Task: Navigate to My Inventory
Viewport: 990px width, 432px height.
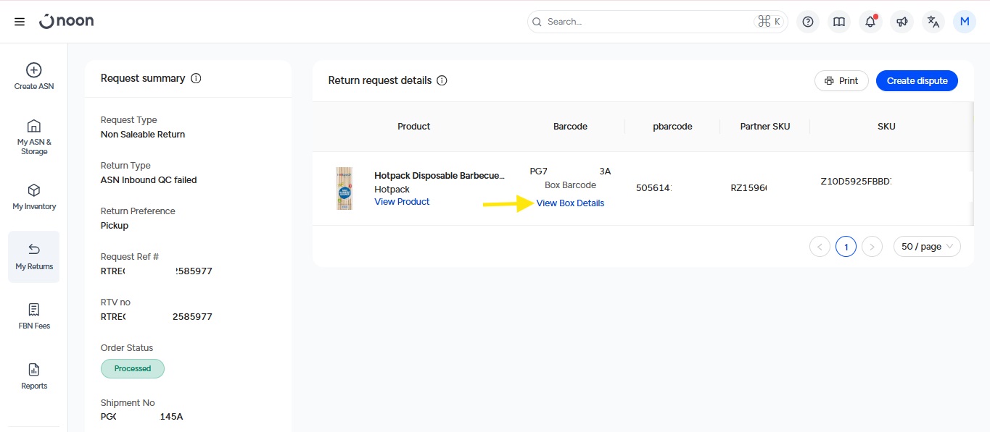Action: point(34,196)
